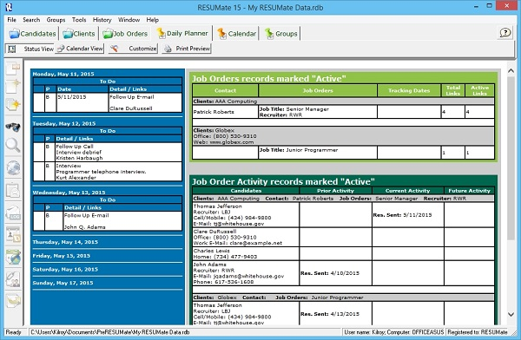Switch to Calendar View

[80, 49]
